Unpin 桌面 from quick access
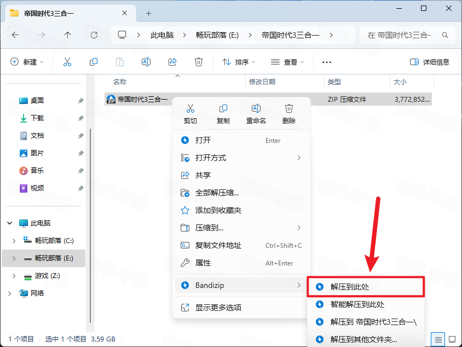 [x=80, y=101]
